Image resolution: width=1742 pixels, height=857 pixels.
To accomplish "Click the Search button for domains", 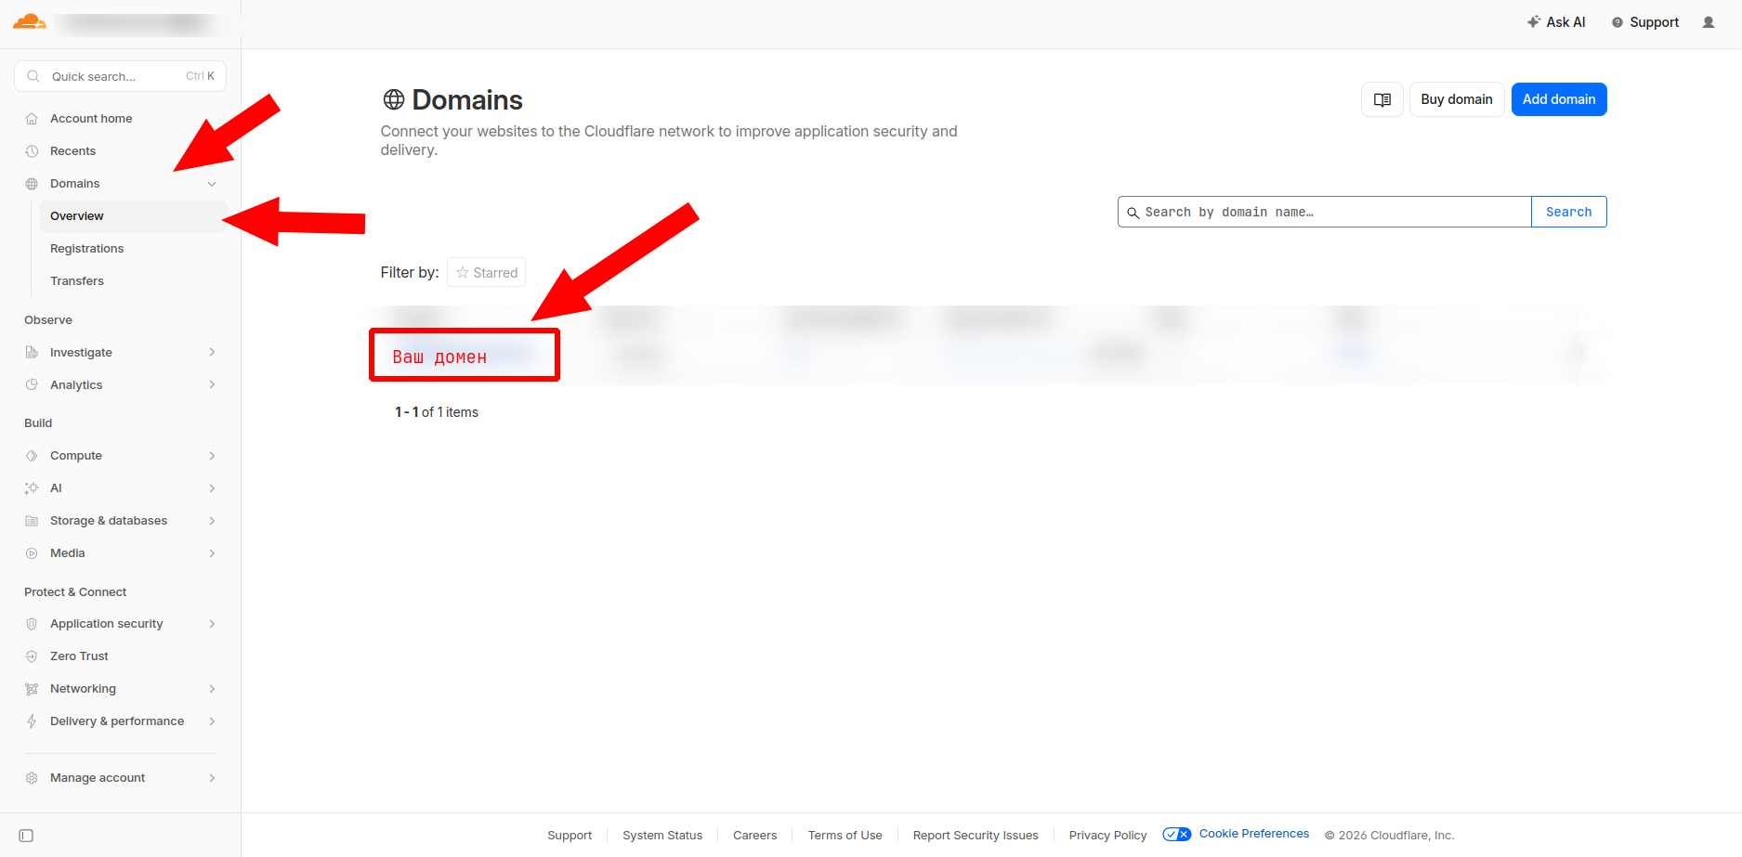I will click(x=1569, y=212).
